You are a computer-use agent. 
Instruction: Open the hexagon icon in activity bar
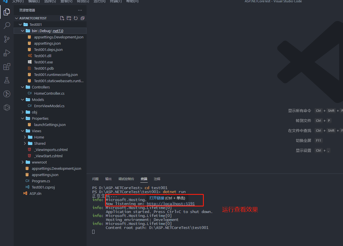[7, 108]
